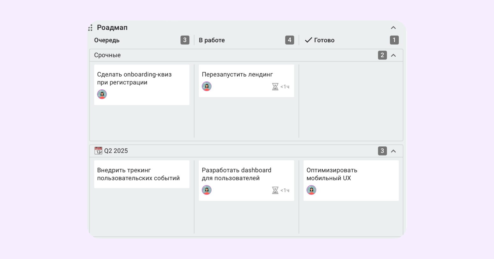Image resolution: width=494 pixels, height=259 pixels.
Task: Click the checkmark icon beside Готово
Action: coord(308,40)
